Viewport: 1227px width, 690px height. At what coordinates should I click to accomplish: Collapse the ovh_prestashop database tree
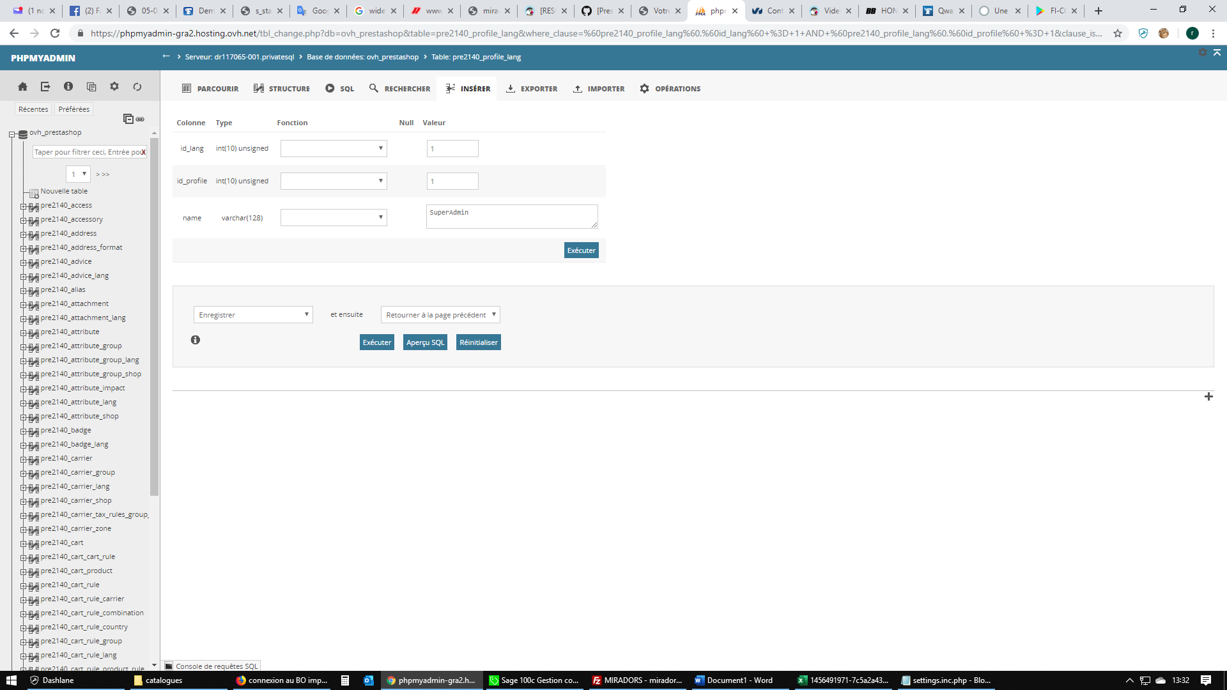pyautogui.click(x=12, y=134)
